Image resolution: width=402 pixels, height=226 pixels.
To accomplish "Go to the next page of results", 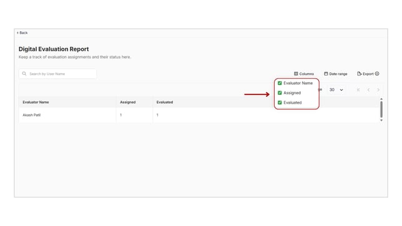I will click(x=378, y=90).
